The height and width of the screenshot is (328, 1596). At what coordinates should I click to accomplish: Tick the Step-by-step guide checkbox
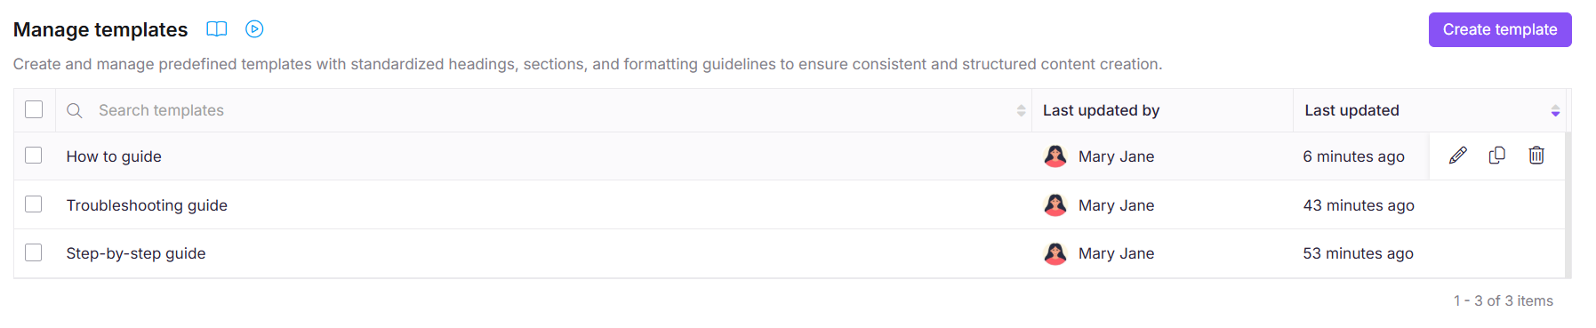point(34,252)
